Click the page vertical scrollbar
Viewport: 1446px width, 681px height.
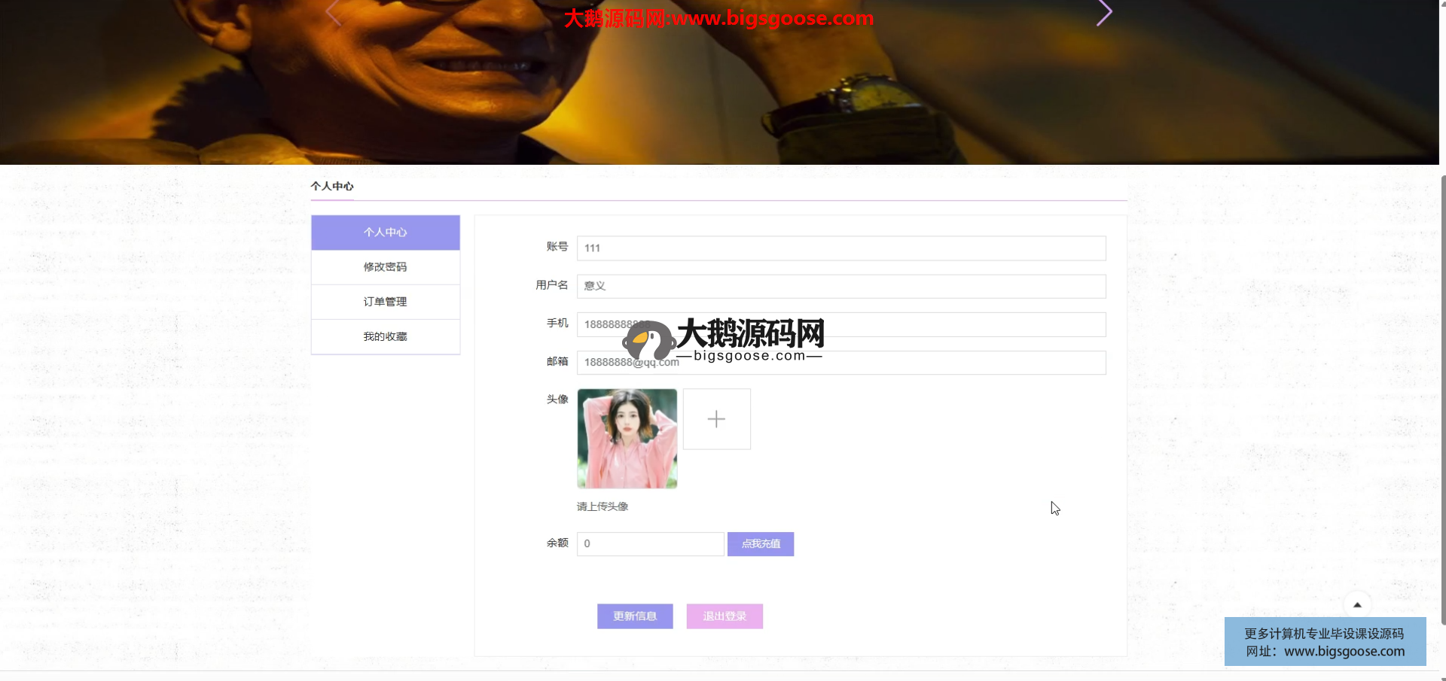point(1442,399)
